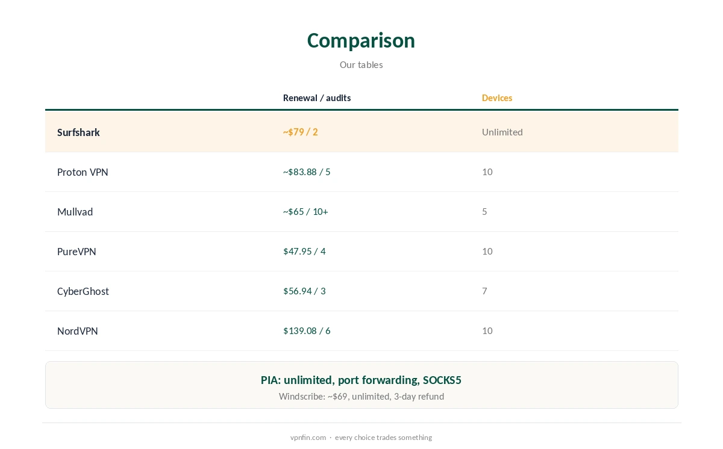
Task: Click the '$47.95 / 4' cell
Action: pos(304,251)
